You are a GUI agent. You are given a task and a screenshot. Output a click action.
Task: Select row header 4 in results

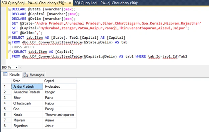click(7, 103)
